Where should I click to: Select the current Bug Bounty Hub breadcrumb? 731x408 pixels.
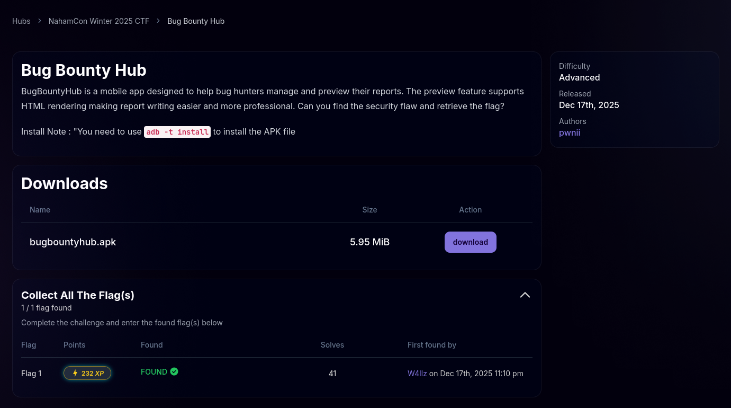pos(196,21)
